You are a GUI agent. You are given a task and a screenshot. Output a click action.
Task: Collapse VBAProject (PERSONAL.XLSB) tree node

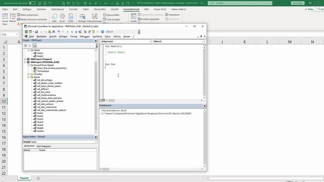(x=25, y=62)
